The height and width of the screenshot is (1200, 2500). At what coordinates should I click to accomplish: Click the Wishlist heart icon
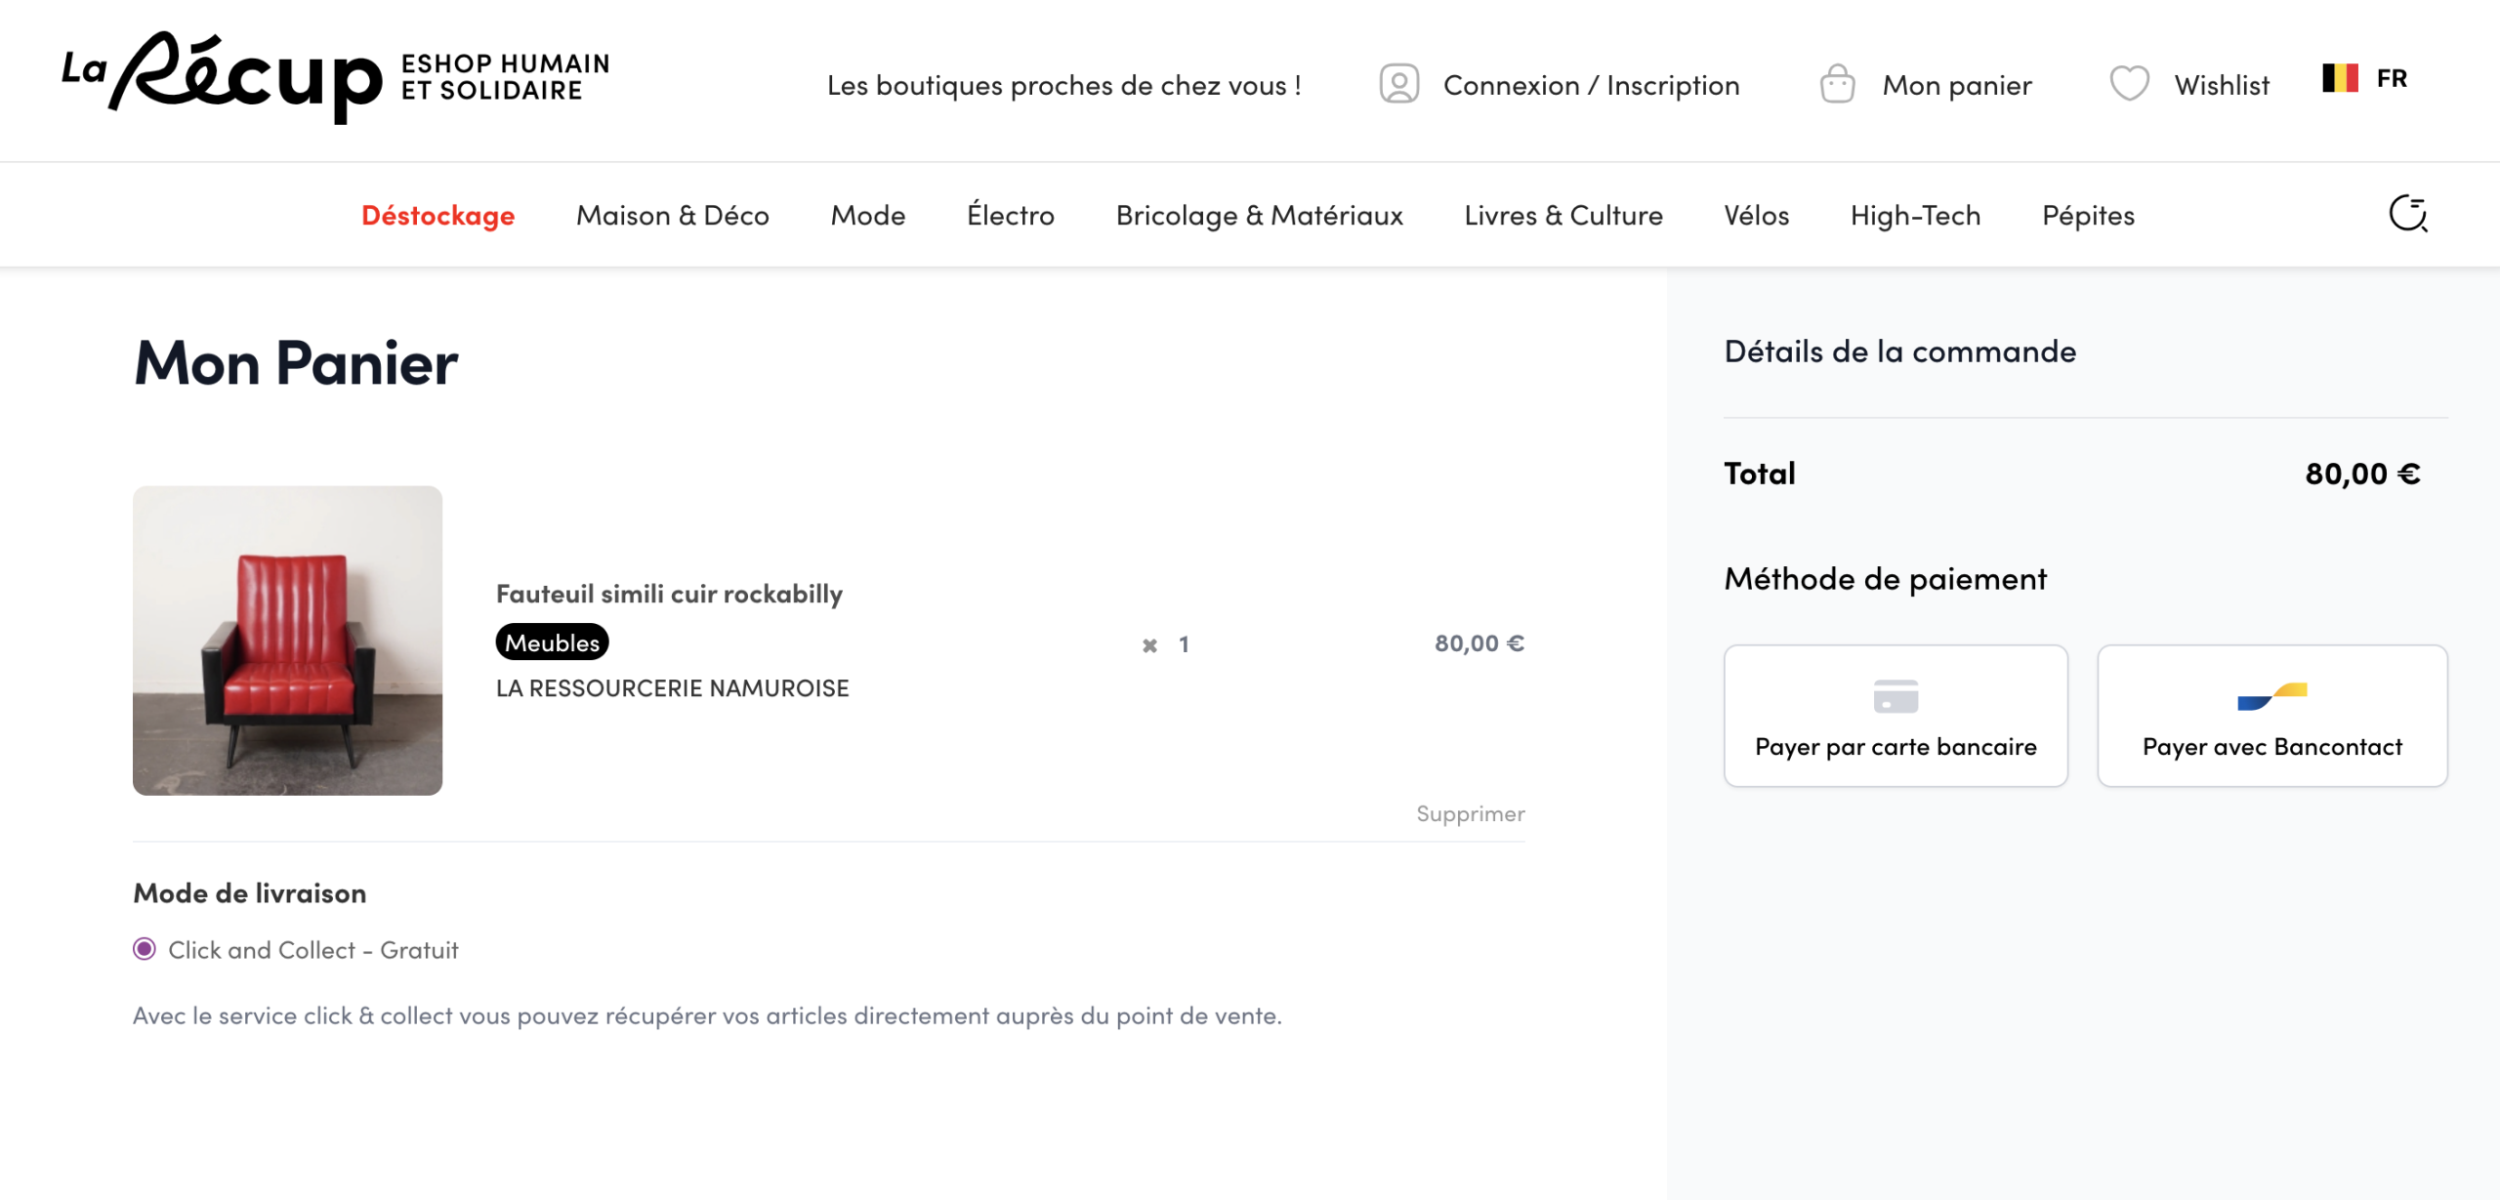[x=2132, y=84]
